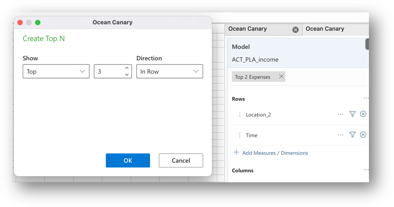
Task: Remove Location_2 from Rows
Action: (363, 114)
